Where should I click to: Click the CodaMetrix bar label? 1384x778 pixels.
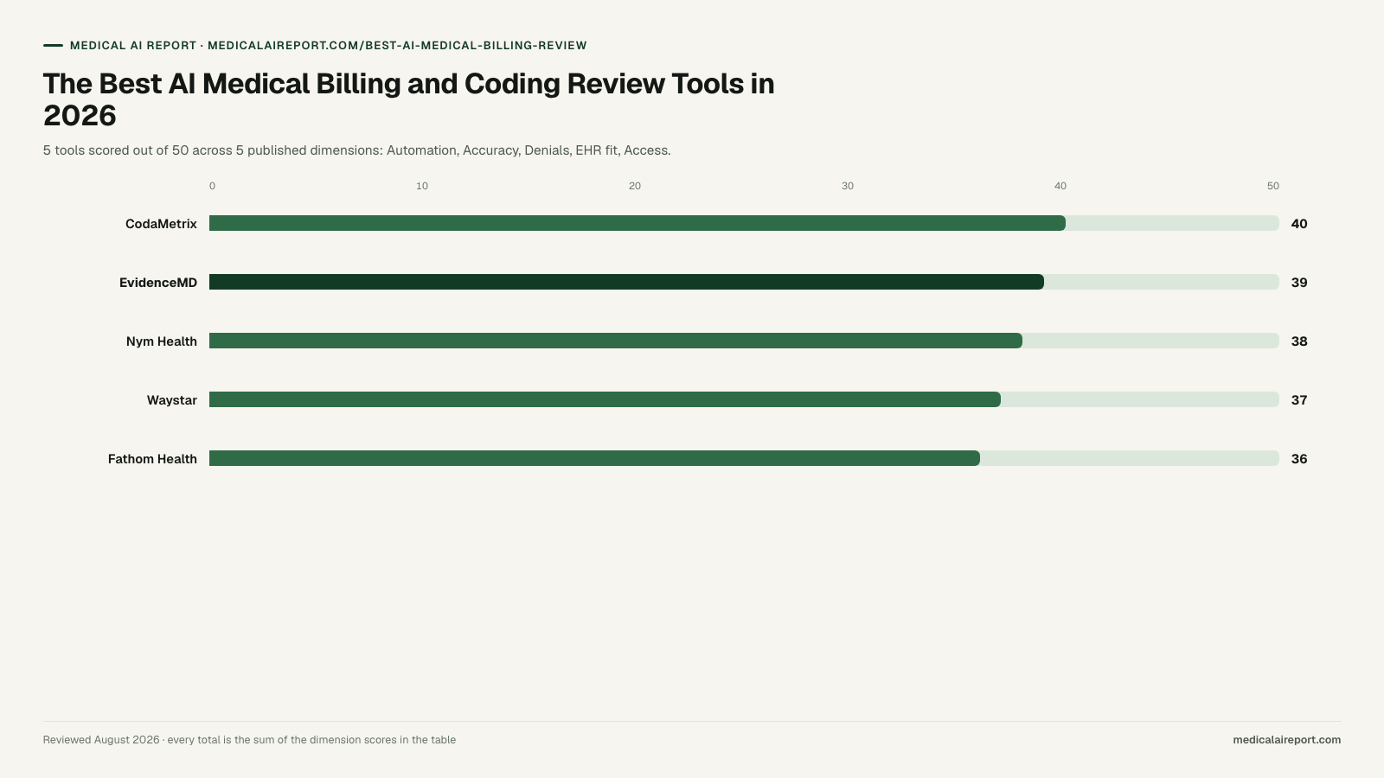tap(161, 224)
